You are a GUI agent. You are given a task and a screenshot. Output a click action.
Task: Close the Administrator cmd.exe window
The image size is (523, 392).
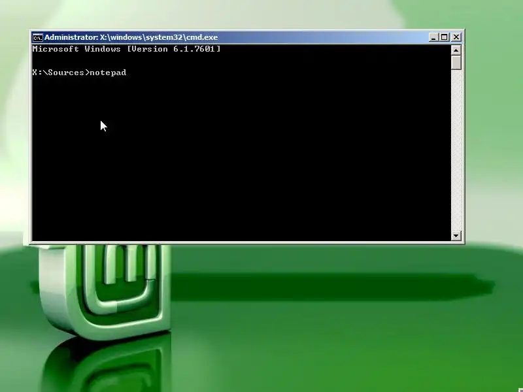point(456,37)
